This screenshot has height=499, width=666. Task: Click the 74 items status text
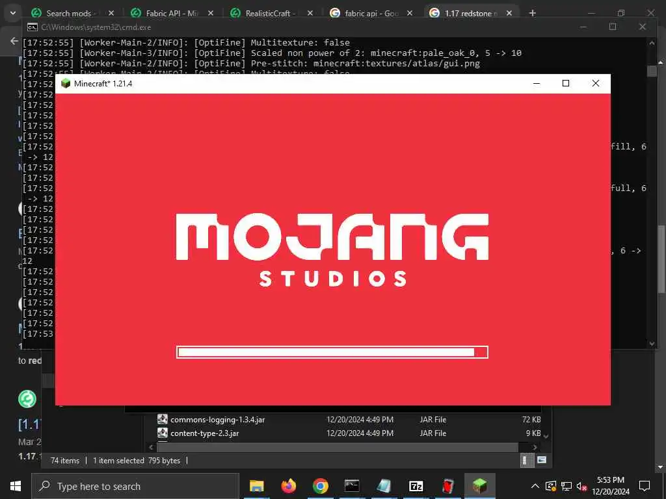pyautogui.click(x=65, y=461)
